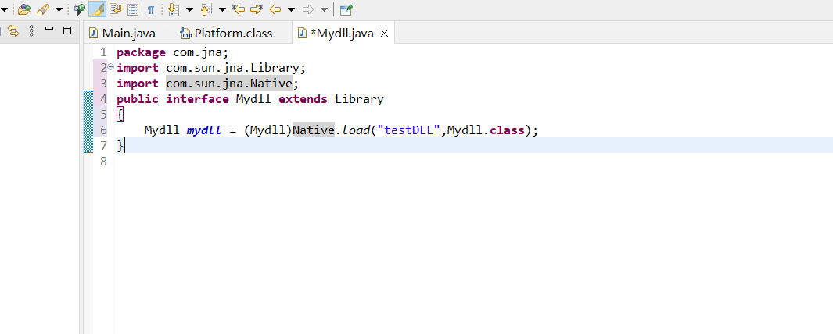Toggle Link with Editor in left panel

[x=13, y=30]
